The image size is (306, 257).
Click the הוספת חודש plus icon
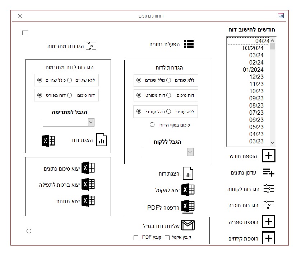point(269,156)
